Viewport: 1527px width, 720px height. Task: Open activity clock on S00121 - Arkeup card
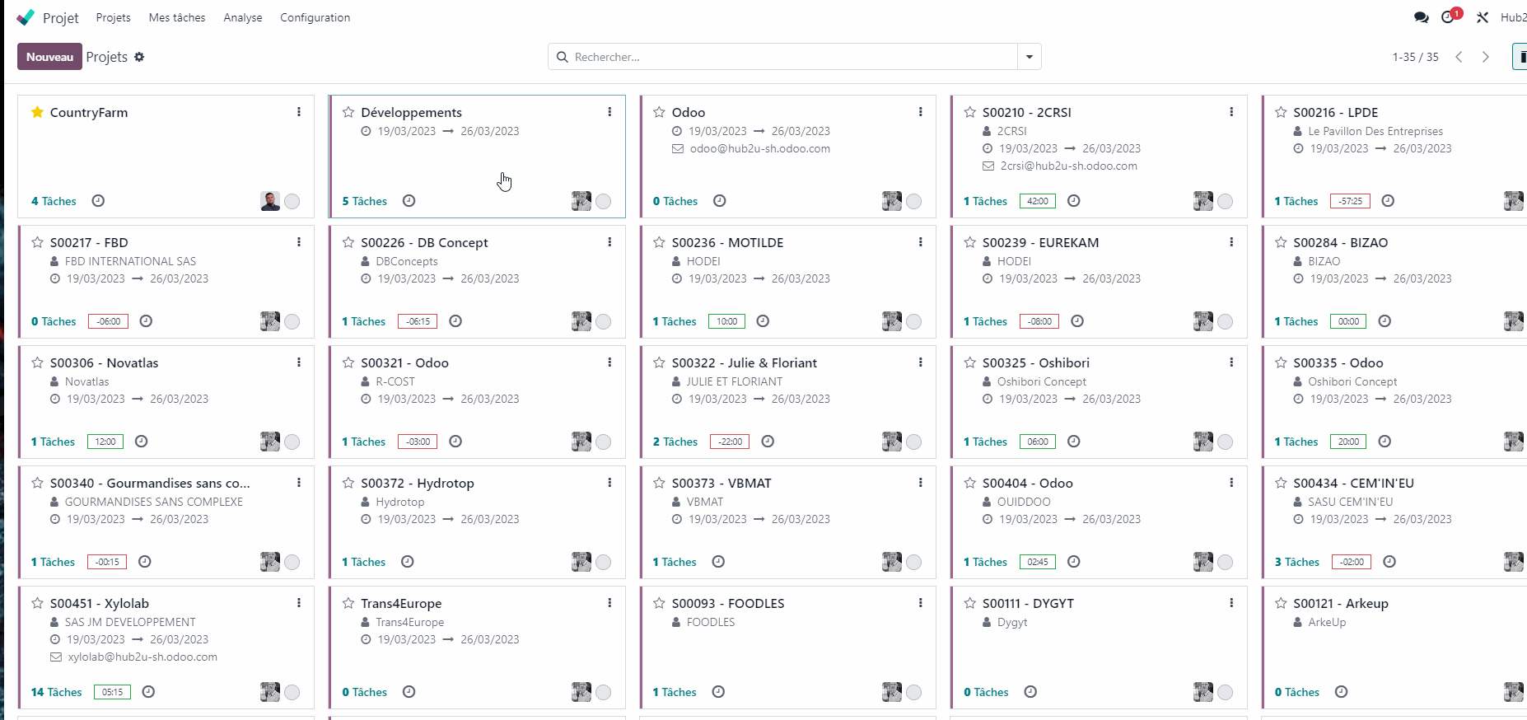[1341, 692]
